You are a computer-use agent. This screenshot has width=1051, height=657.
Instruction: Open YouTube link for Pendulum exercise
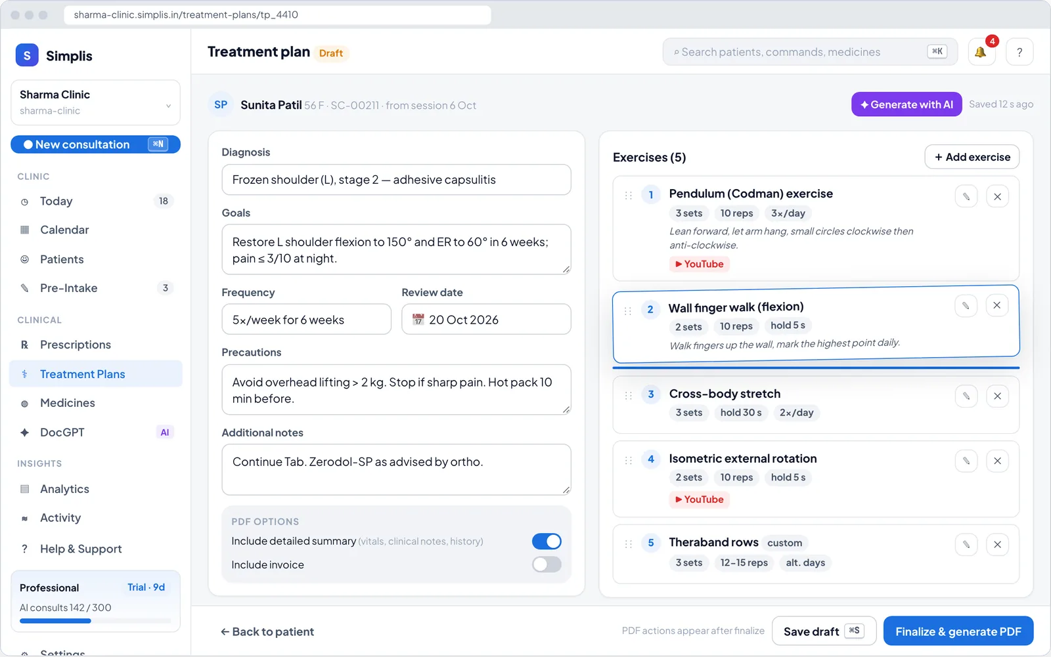[x=700, y=264]
